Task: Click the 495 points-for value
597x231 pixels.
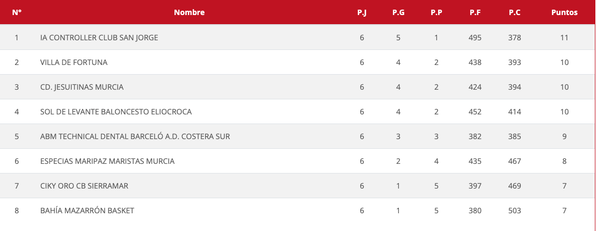Action: click(x=475, y=38)
